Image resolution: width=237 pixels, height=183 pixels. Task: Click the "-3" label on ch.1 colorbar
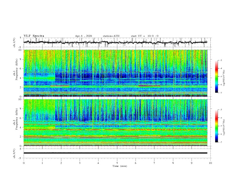click(x=221, y=60)
